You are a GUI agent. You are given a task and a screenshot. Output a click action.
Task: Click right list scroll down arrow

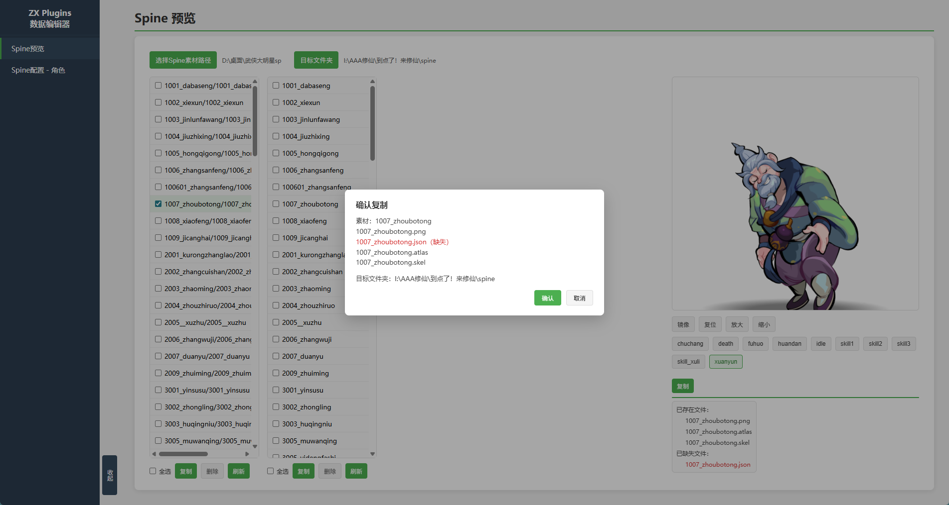372,454
